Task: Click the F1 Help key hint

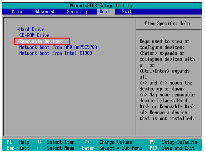Action: (18, 142)
